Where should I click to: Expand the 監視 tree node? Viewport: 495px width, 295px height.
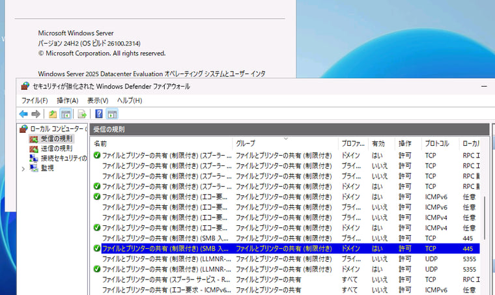tap(23, 169)
